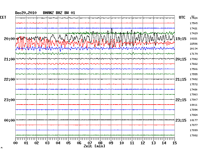Click the x-axis minute label "08"
This screenshot has height=151, width=199.
[x=100, y=143]
